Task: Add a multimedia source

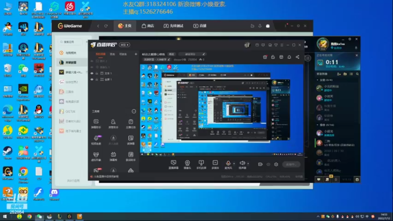Action: click(215, 165)
